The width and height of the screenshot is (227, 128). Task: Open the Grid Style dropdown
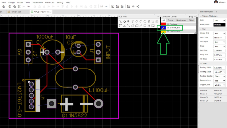click(219, 42)
